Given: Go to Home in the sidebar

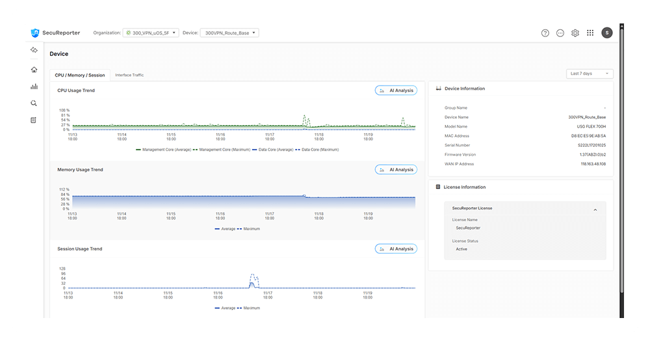Looking at the screenshot, I should pyautogui.click(x=34, y=69).
